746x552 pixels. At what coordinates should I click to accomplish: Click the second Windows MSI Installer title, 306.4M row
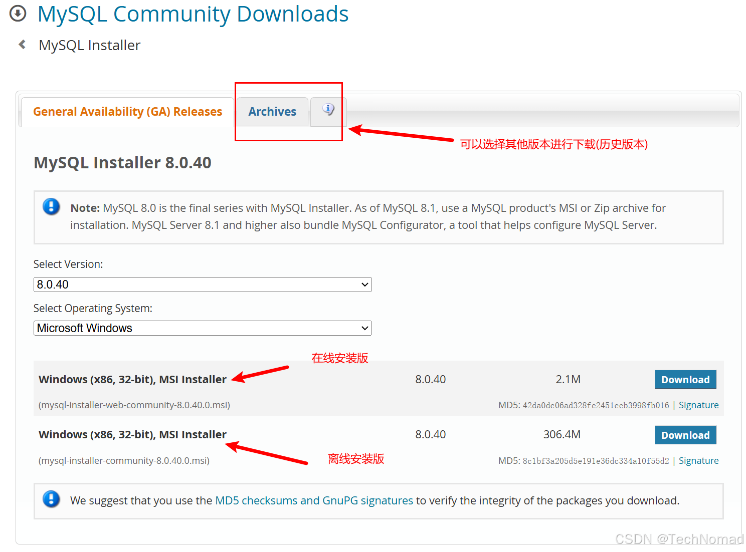pyautogui.click(x=132, y=435)
